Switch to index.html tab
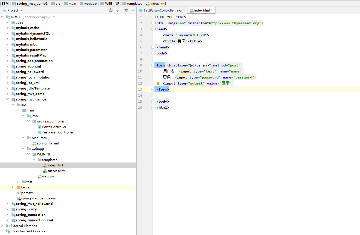 pyautogui.click(x=202, y=10)
